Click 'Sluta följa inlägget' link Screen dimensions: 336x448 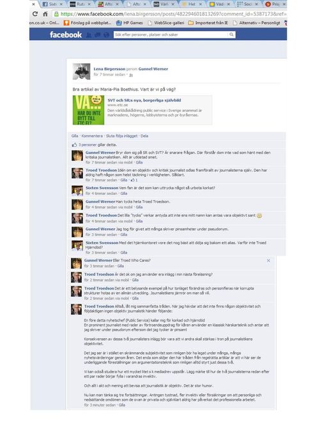tap(121, 136)
